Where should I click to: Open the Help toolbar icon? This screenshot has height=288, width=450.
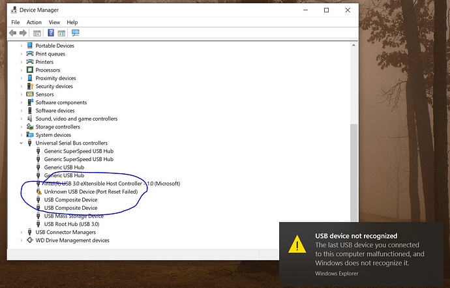tap(51, 33)
